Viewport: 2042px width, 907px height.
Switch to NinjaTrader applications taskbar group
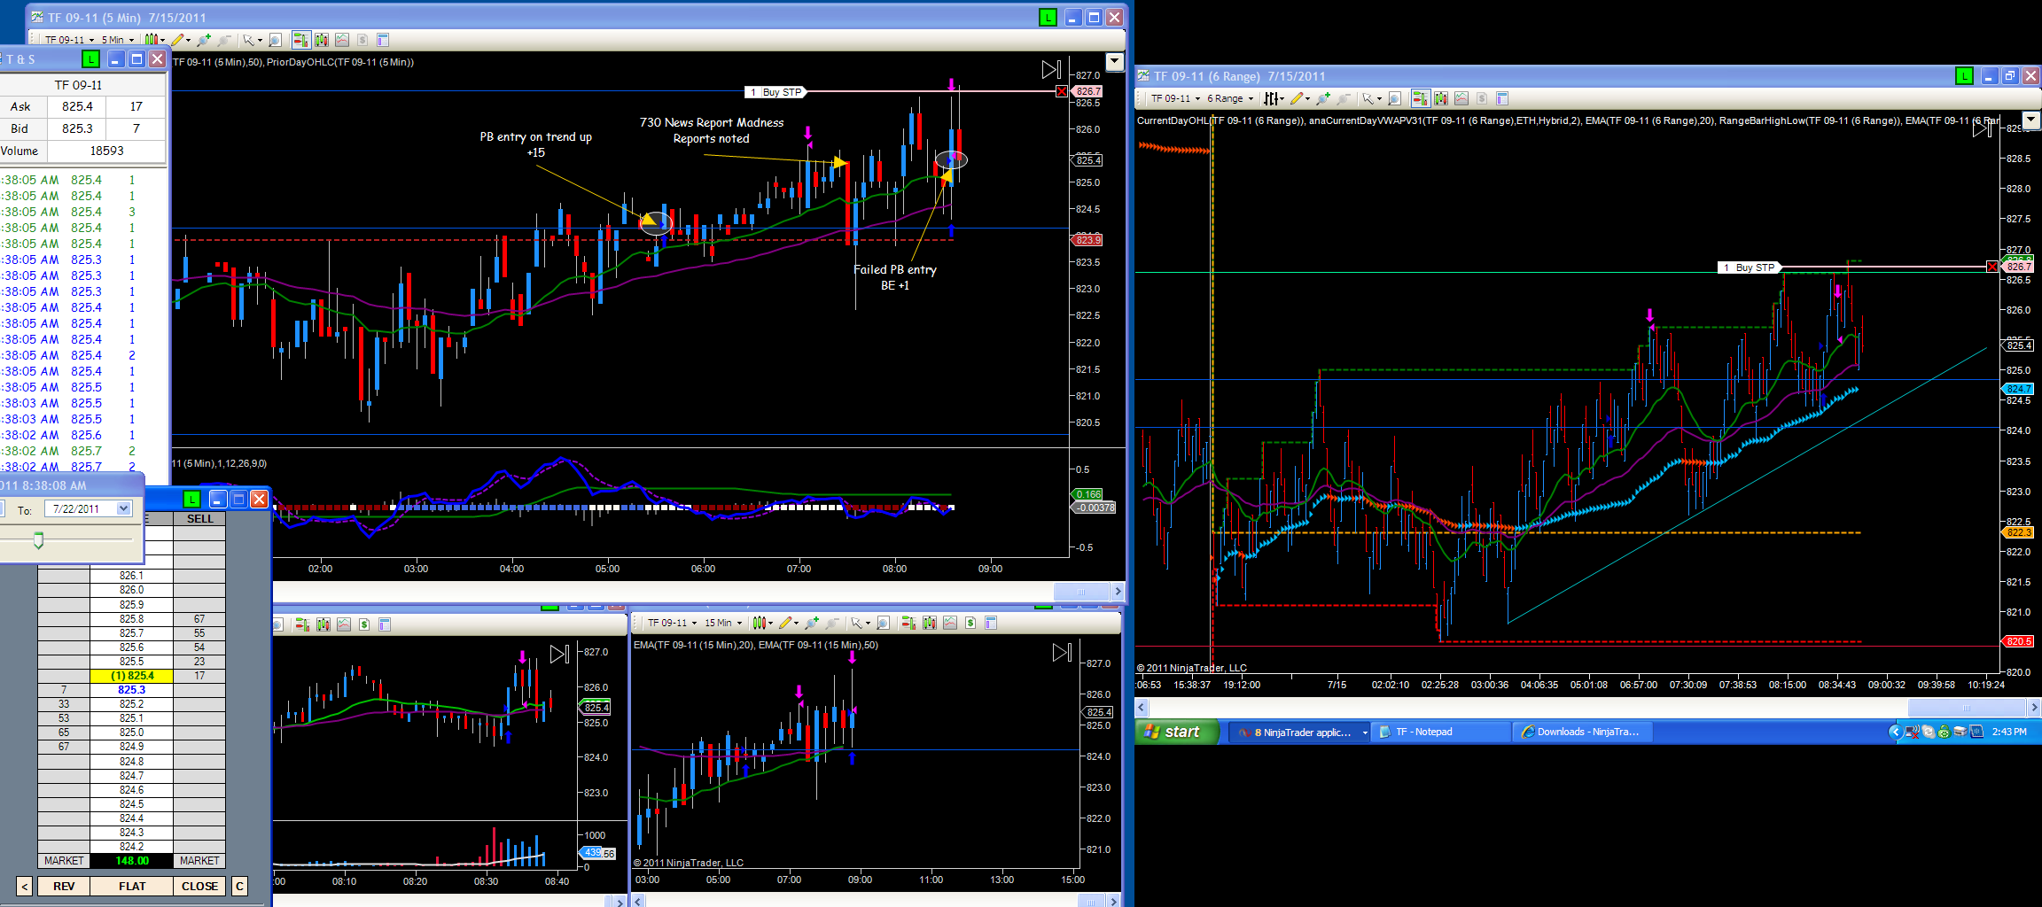(1299, 732)
